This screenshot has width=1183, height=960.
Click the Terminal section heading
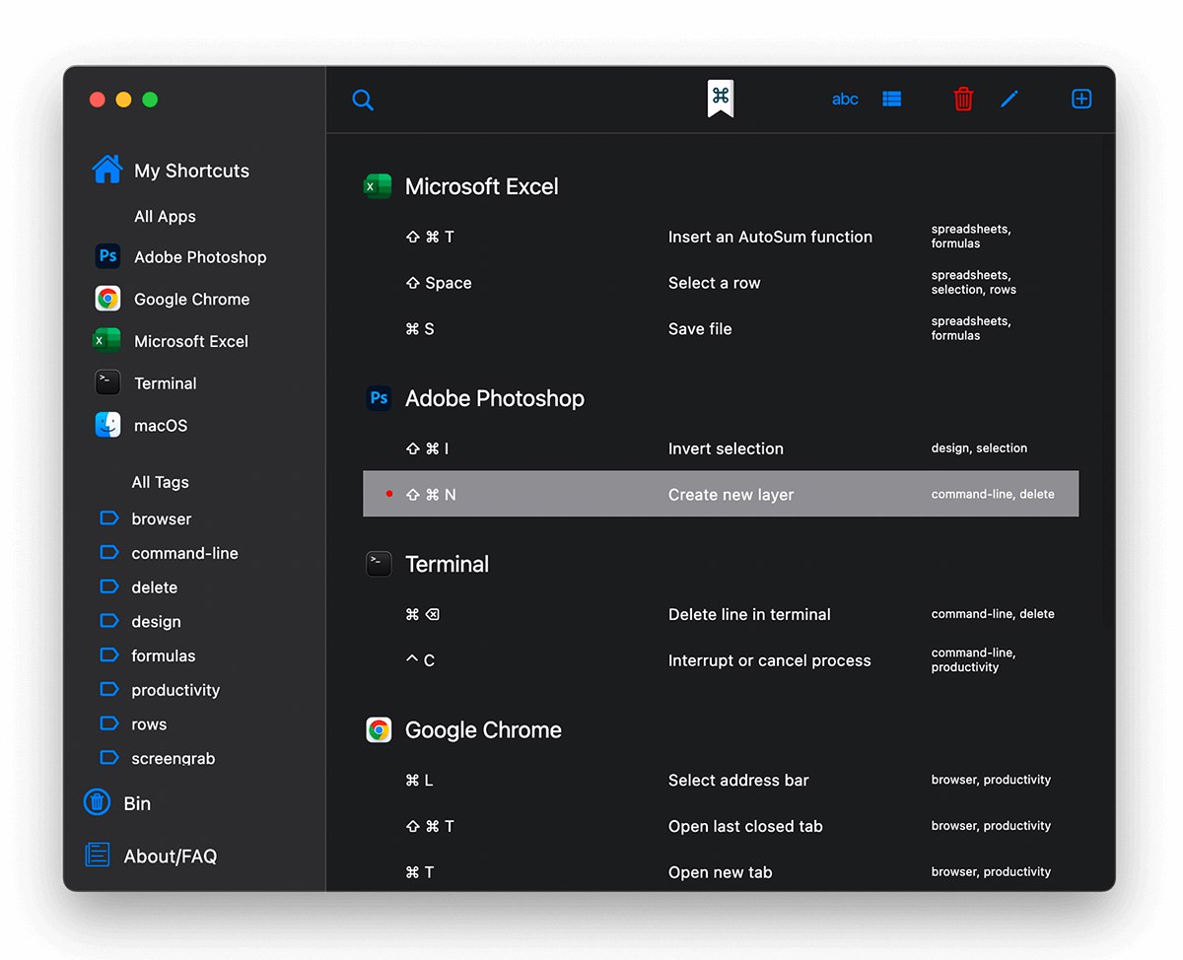click(447, 564)
